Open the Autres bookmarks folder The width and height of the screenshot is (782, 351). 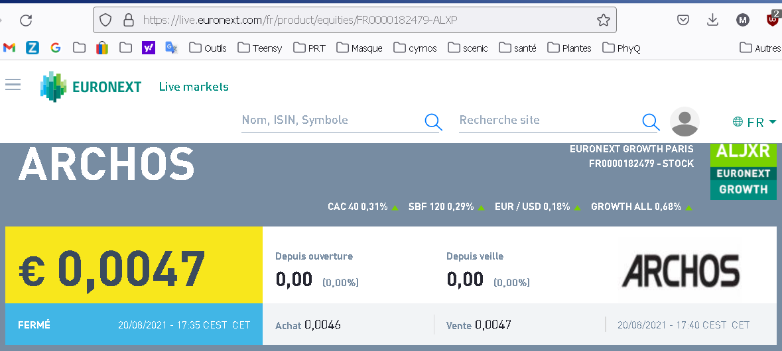point(761,48)
